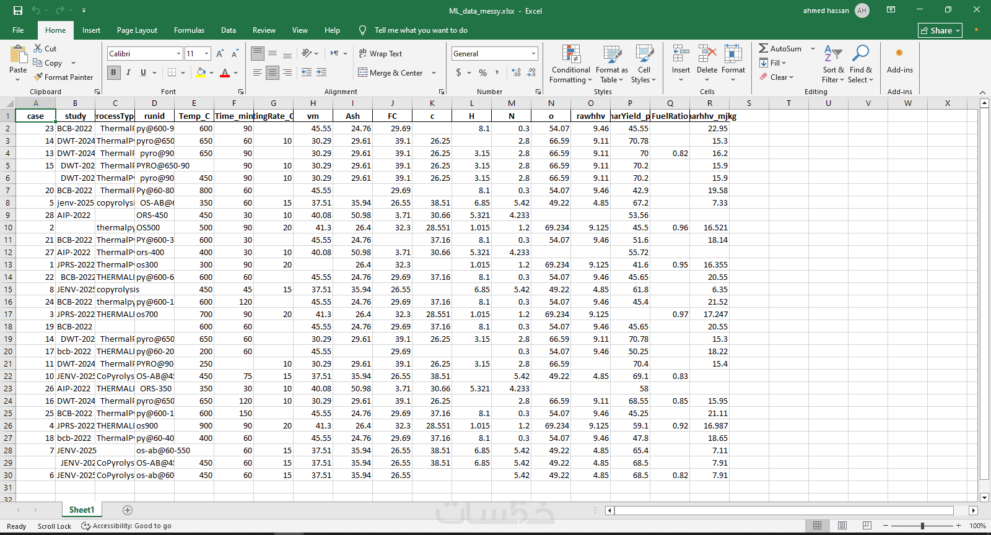
Task: Click the Save icon in title bar
Action: [x=18, y=11]
